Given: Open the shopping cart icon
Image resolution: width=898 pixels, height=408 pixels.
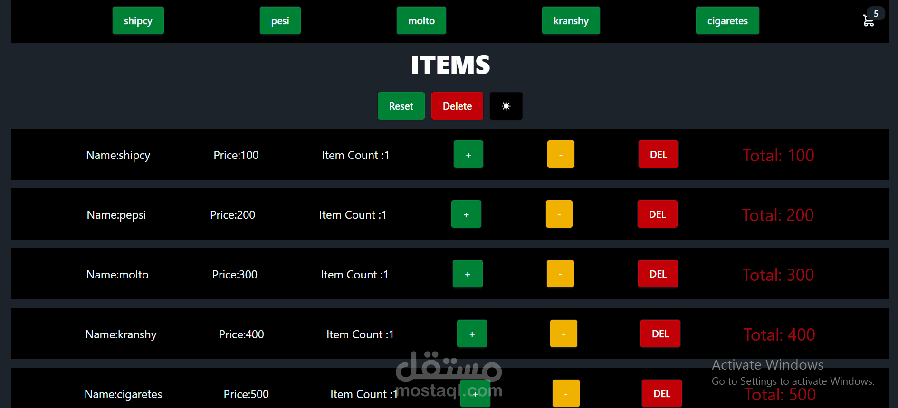Looking at the screenshot, I should [x=868, y=21].
